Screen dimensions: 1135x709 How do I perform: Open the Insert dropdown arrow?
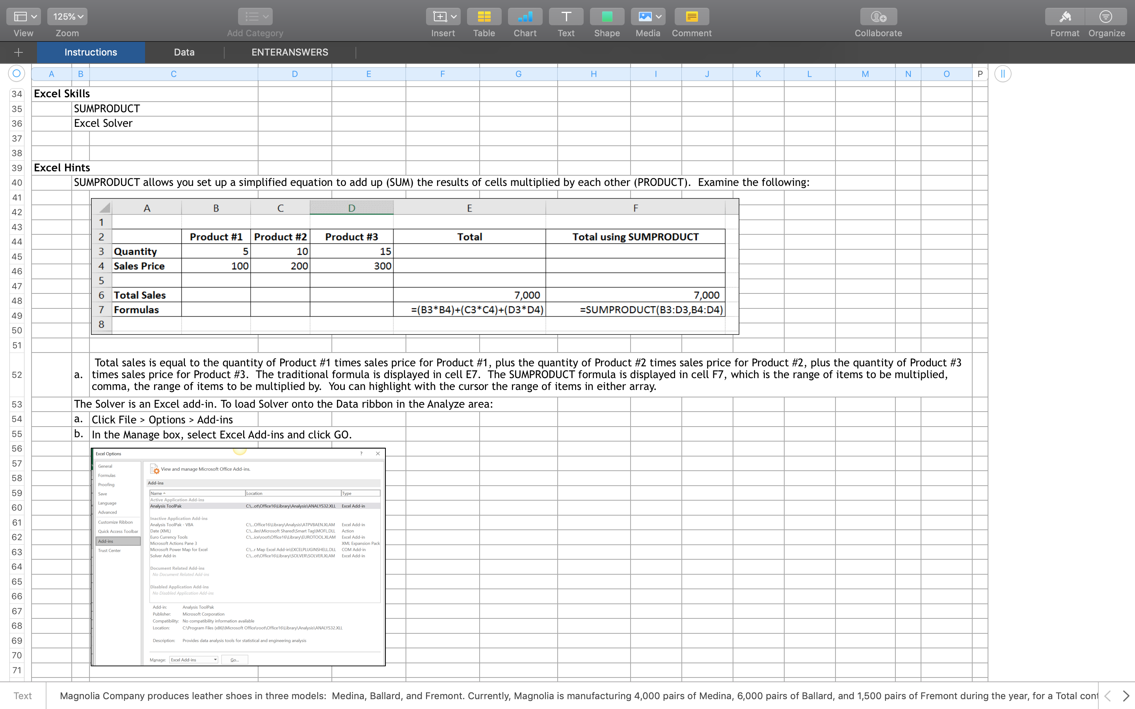point(453,17)
